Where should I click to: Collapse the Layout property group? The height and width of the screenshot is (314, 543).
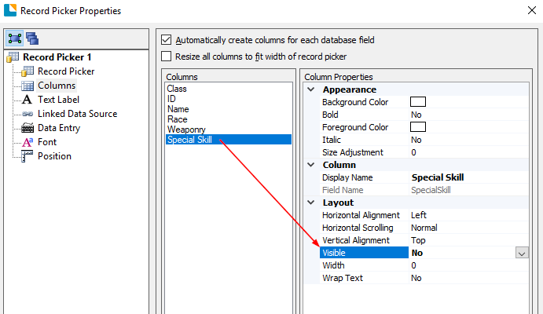pos(311,203)
